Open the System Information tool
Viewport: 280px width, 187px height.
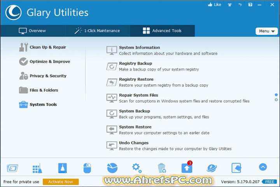162,51
